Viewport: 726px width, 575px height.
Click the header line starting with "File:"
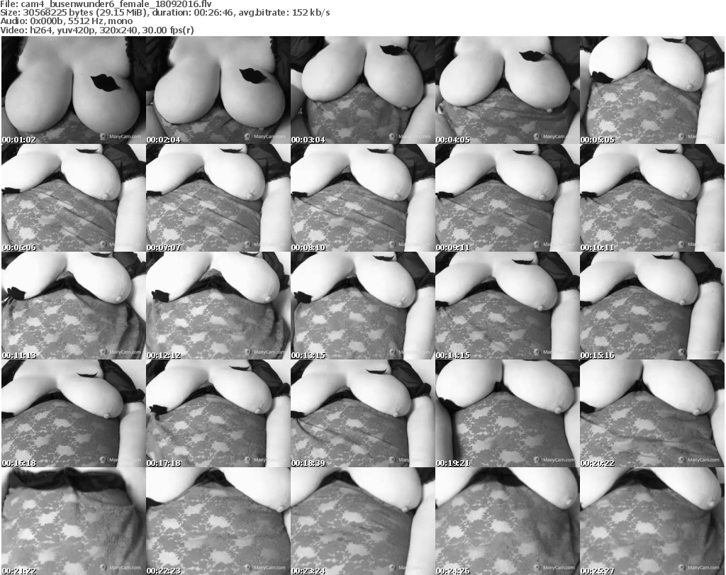click(x=106, y=4)
